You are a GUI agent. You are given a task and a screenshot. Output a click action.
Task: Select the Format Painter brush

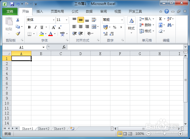pos(18,34)
